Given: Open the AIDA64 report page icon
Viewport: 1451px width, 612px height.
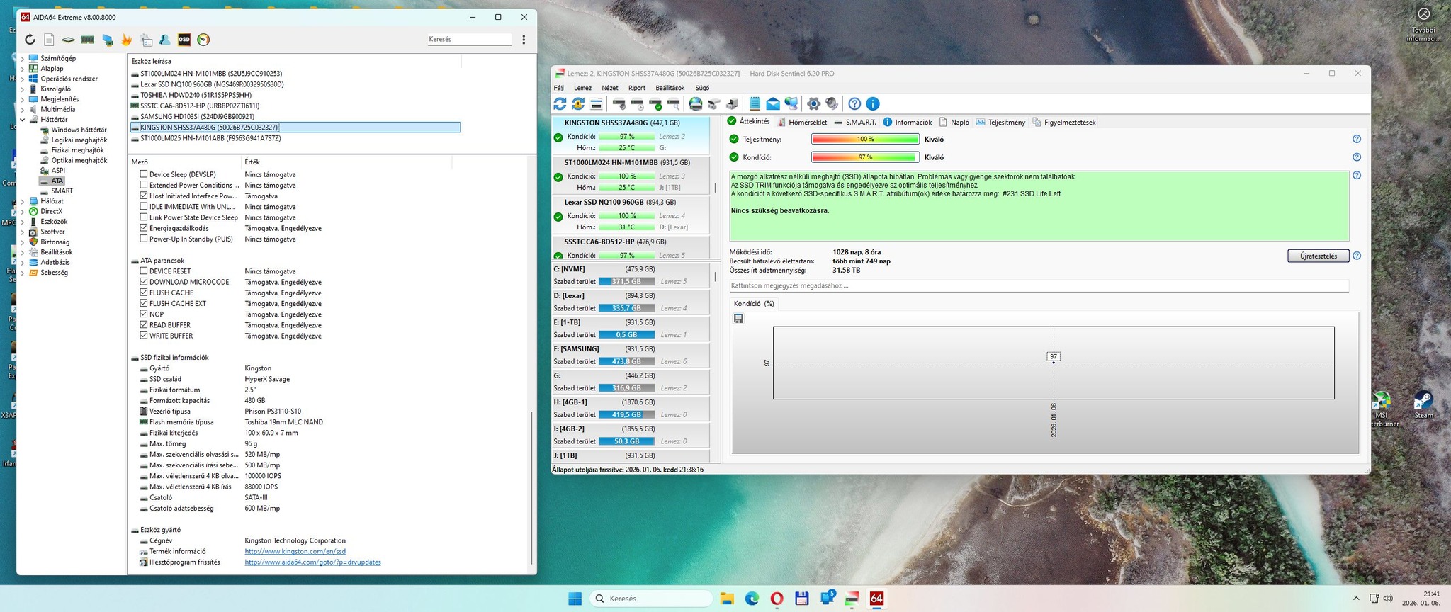Looking at the screenshot, I should 49,40.
